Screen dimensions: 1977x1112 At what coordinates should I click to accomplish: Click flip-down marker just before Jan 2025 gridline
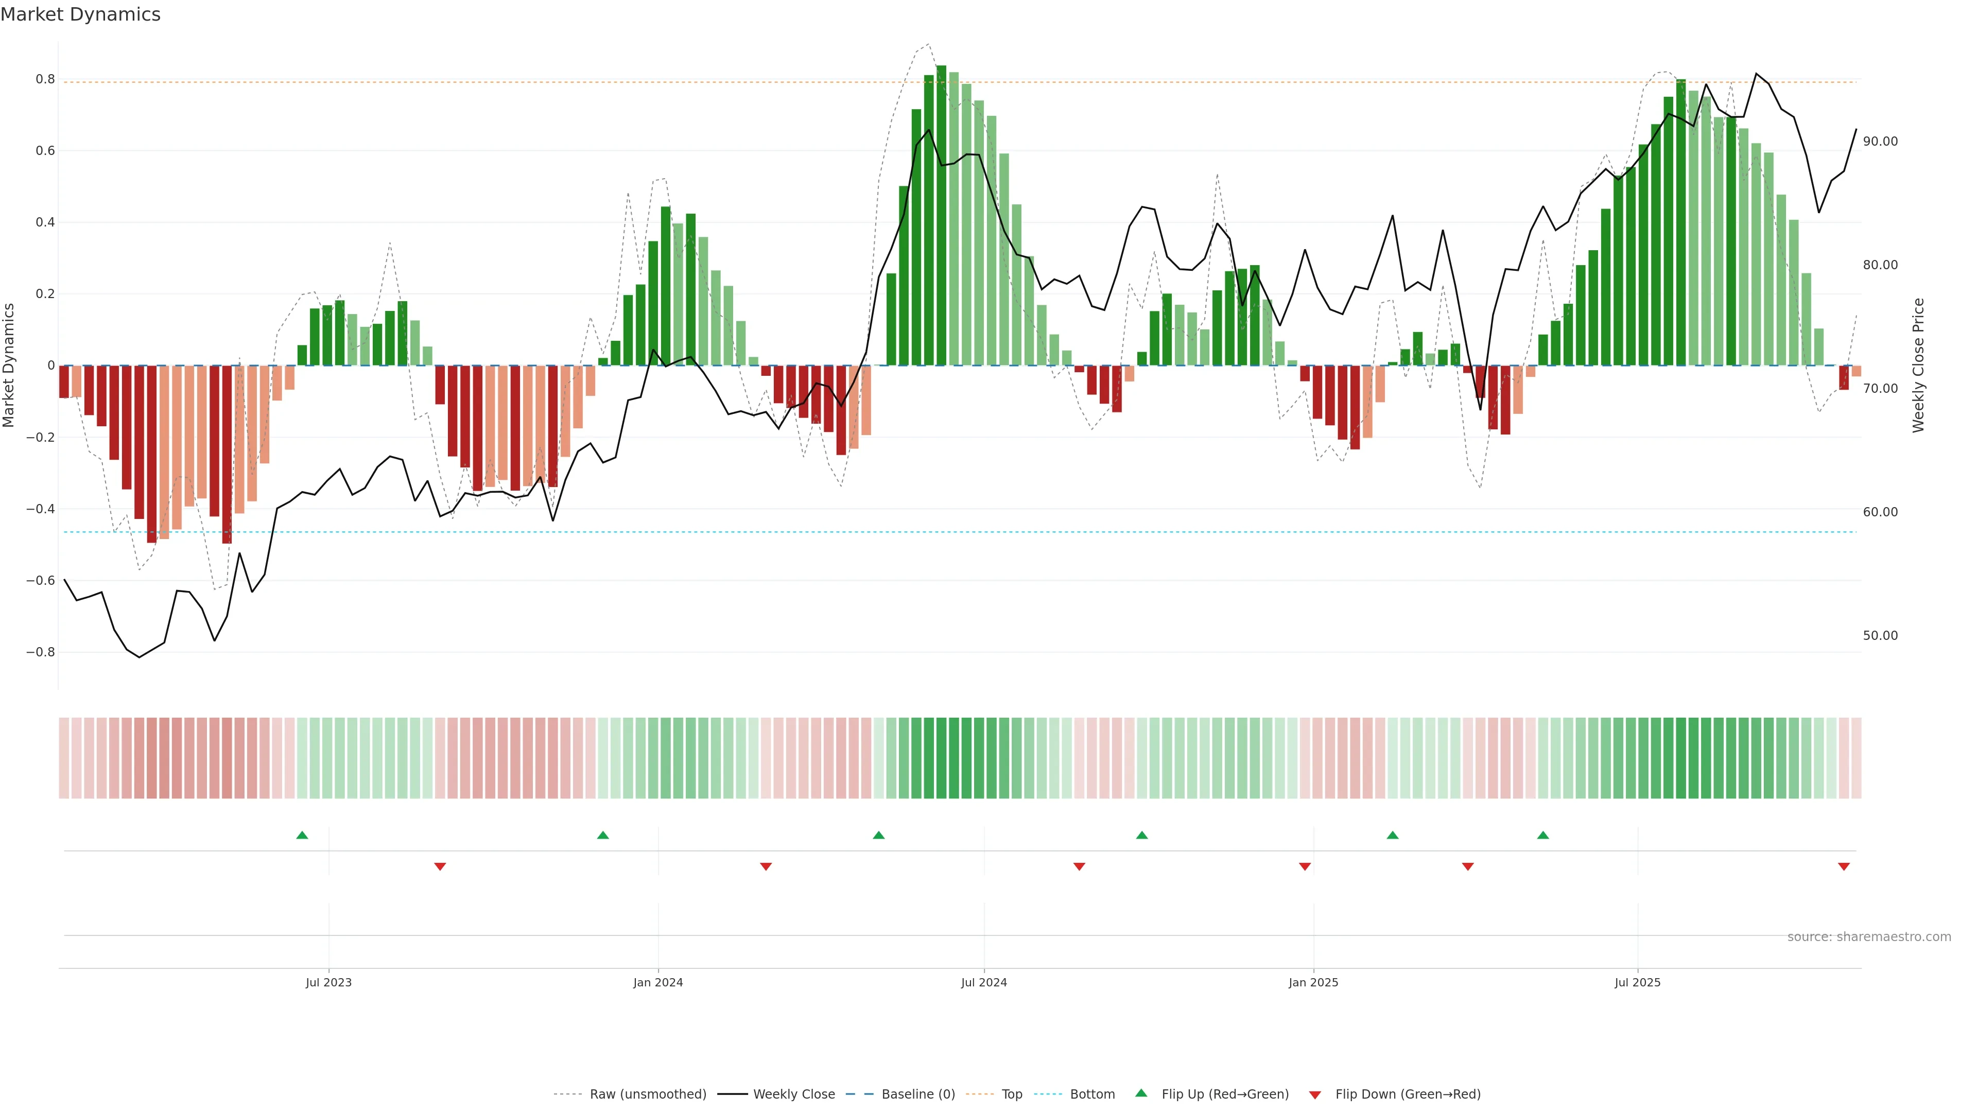pyautogui.click(x=1305, y=866)
